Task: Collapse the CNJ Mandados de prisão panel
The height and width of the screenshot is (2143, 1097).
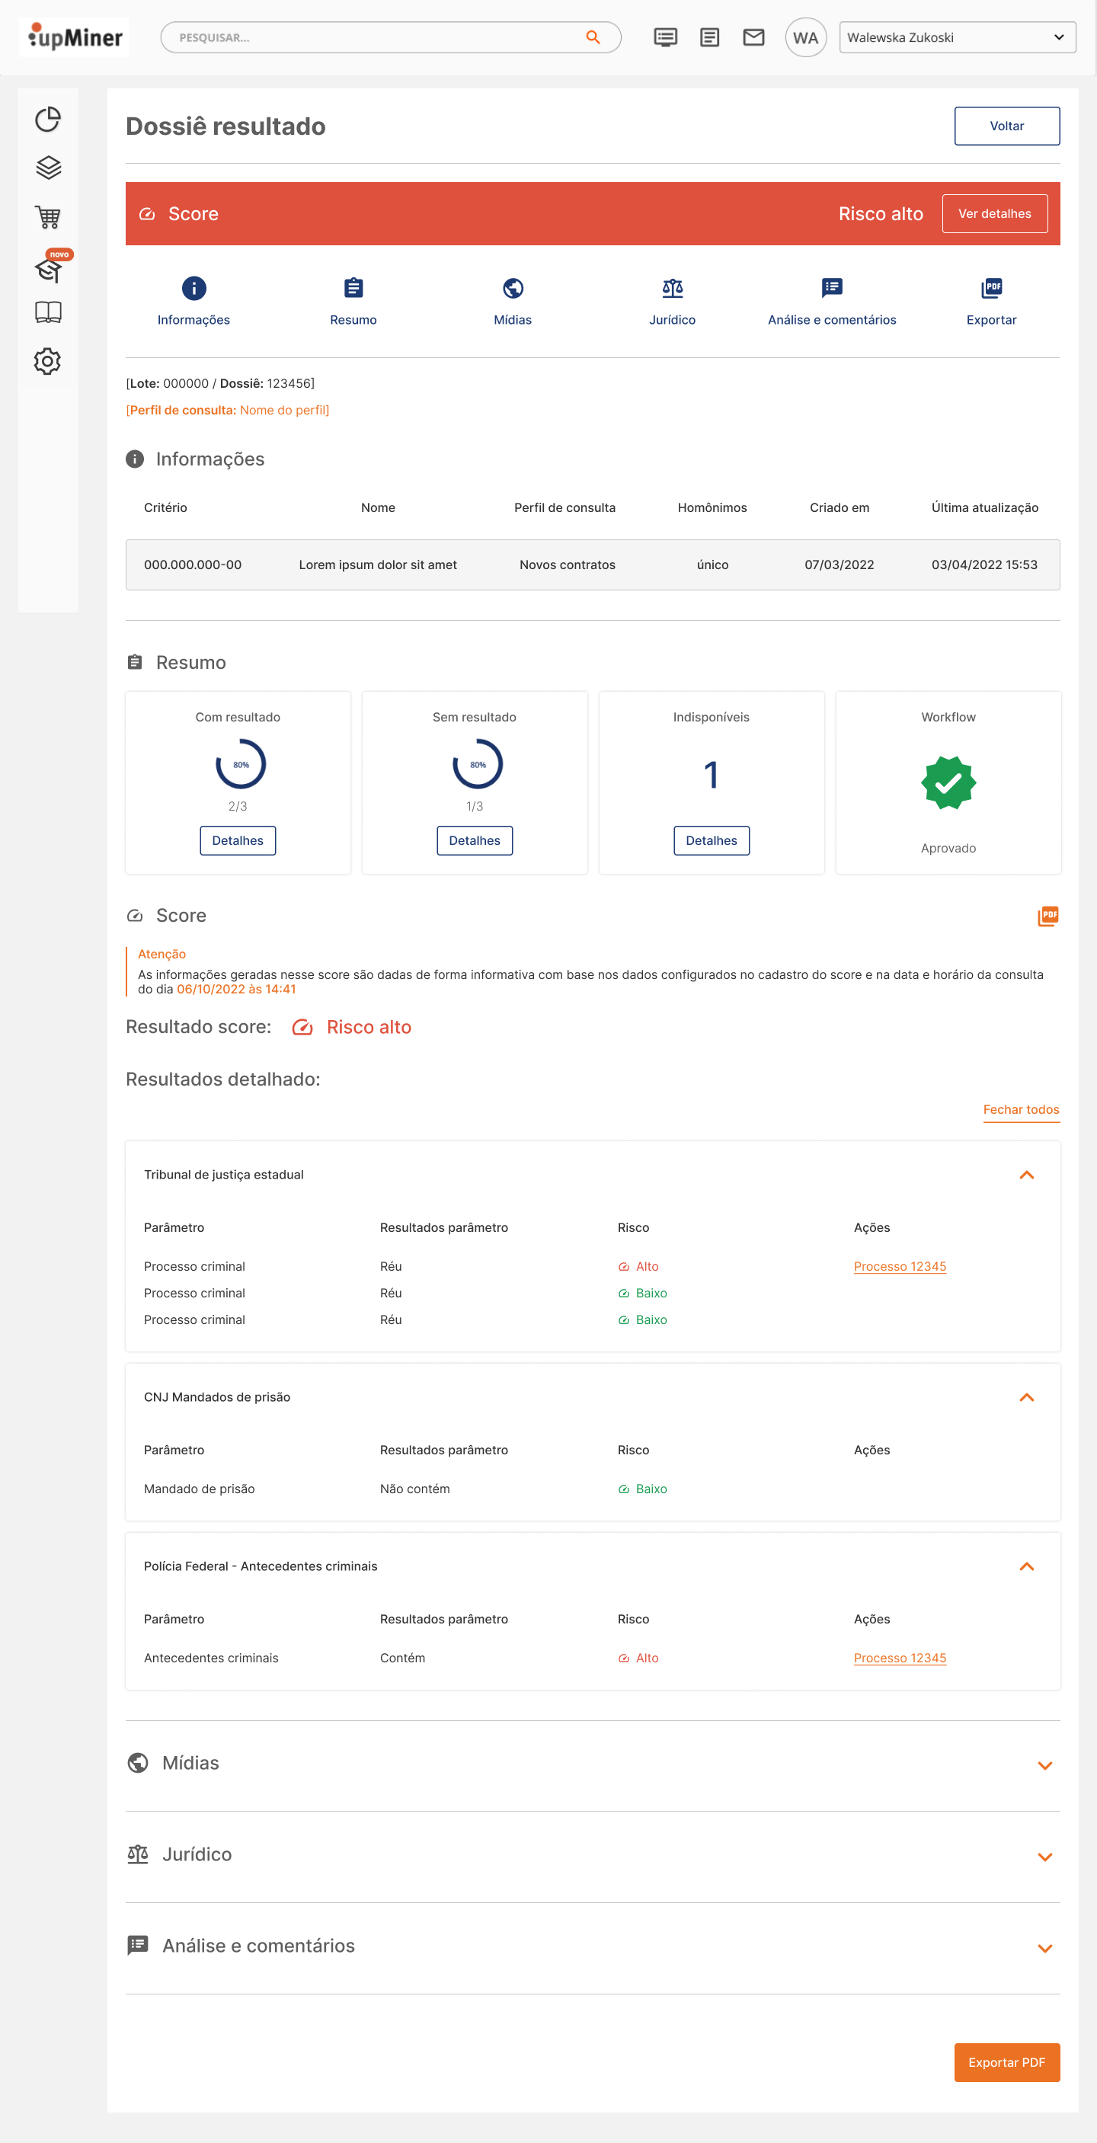Action: point(1026,1396)
